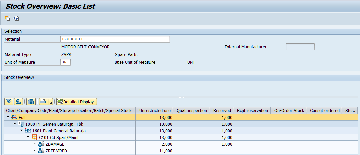Click the Unit of Measure field
Viewport: 360px width, 155px height.
[x=65, y=62]
